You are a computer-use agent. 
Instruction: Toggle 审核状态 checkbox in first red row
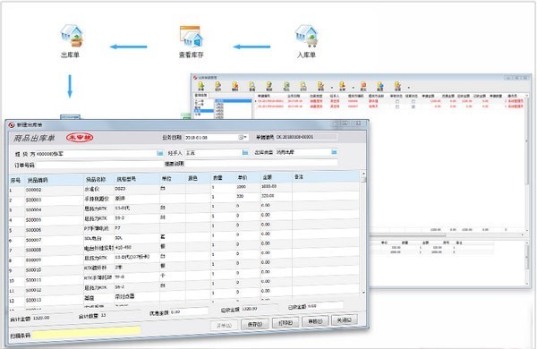tap(397, 101)
